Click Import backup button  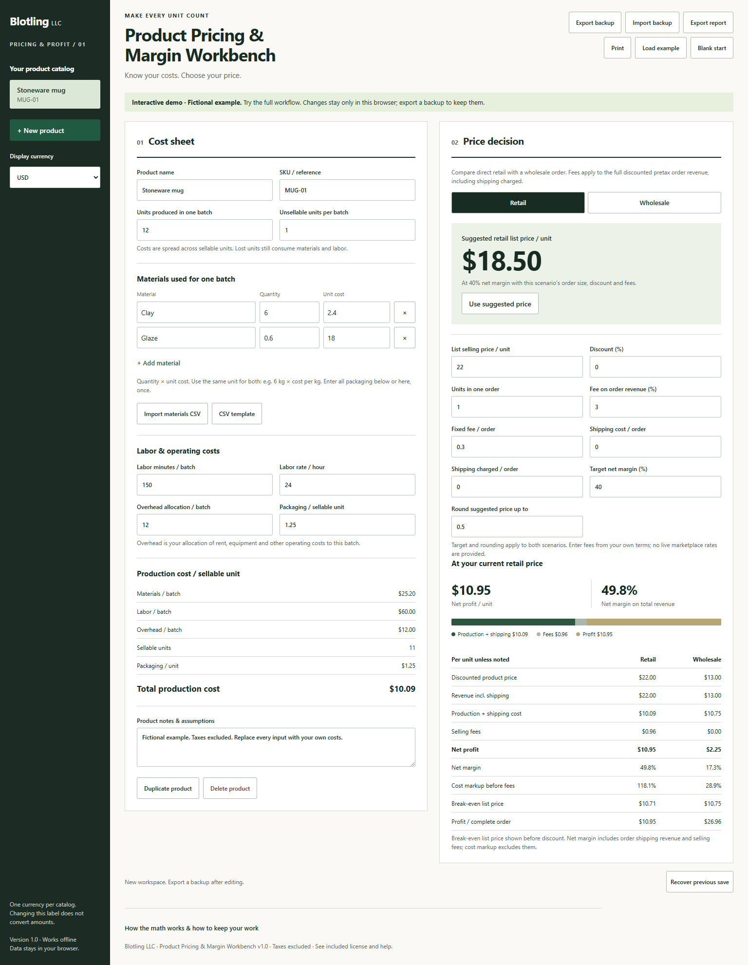652,22
